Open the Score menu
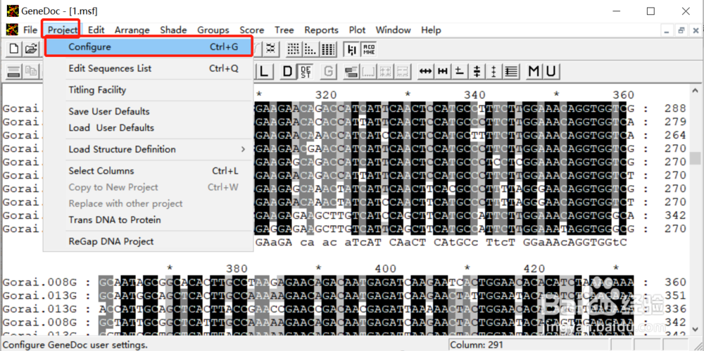This screenshot has height=351, width=704. click(252, 30)
